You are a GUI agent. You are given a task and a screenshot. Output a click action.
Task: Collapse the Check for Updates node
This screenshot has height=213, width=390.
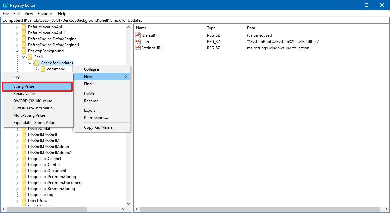coord(30,63)
